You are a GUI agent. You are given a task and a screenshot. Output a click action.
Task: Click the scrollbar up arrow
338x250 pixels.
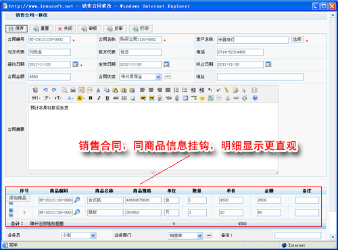click(x=333, y=15)
